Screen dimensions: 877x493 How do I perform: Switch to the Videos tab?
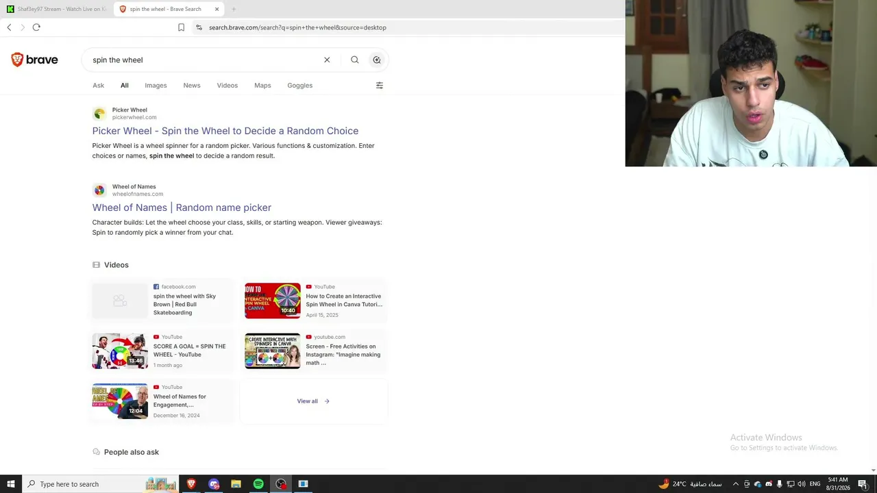click(x=227, y=86)
